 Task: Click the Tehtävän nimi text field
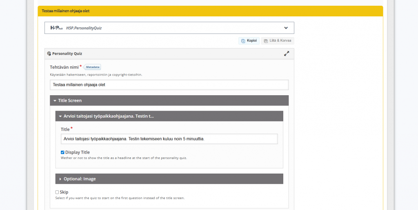[169, 85]
